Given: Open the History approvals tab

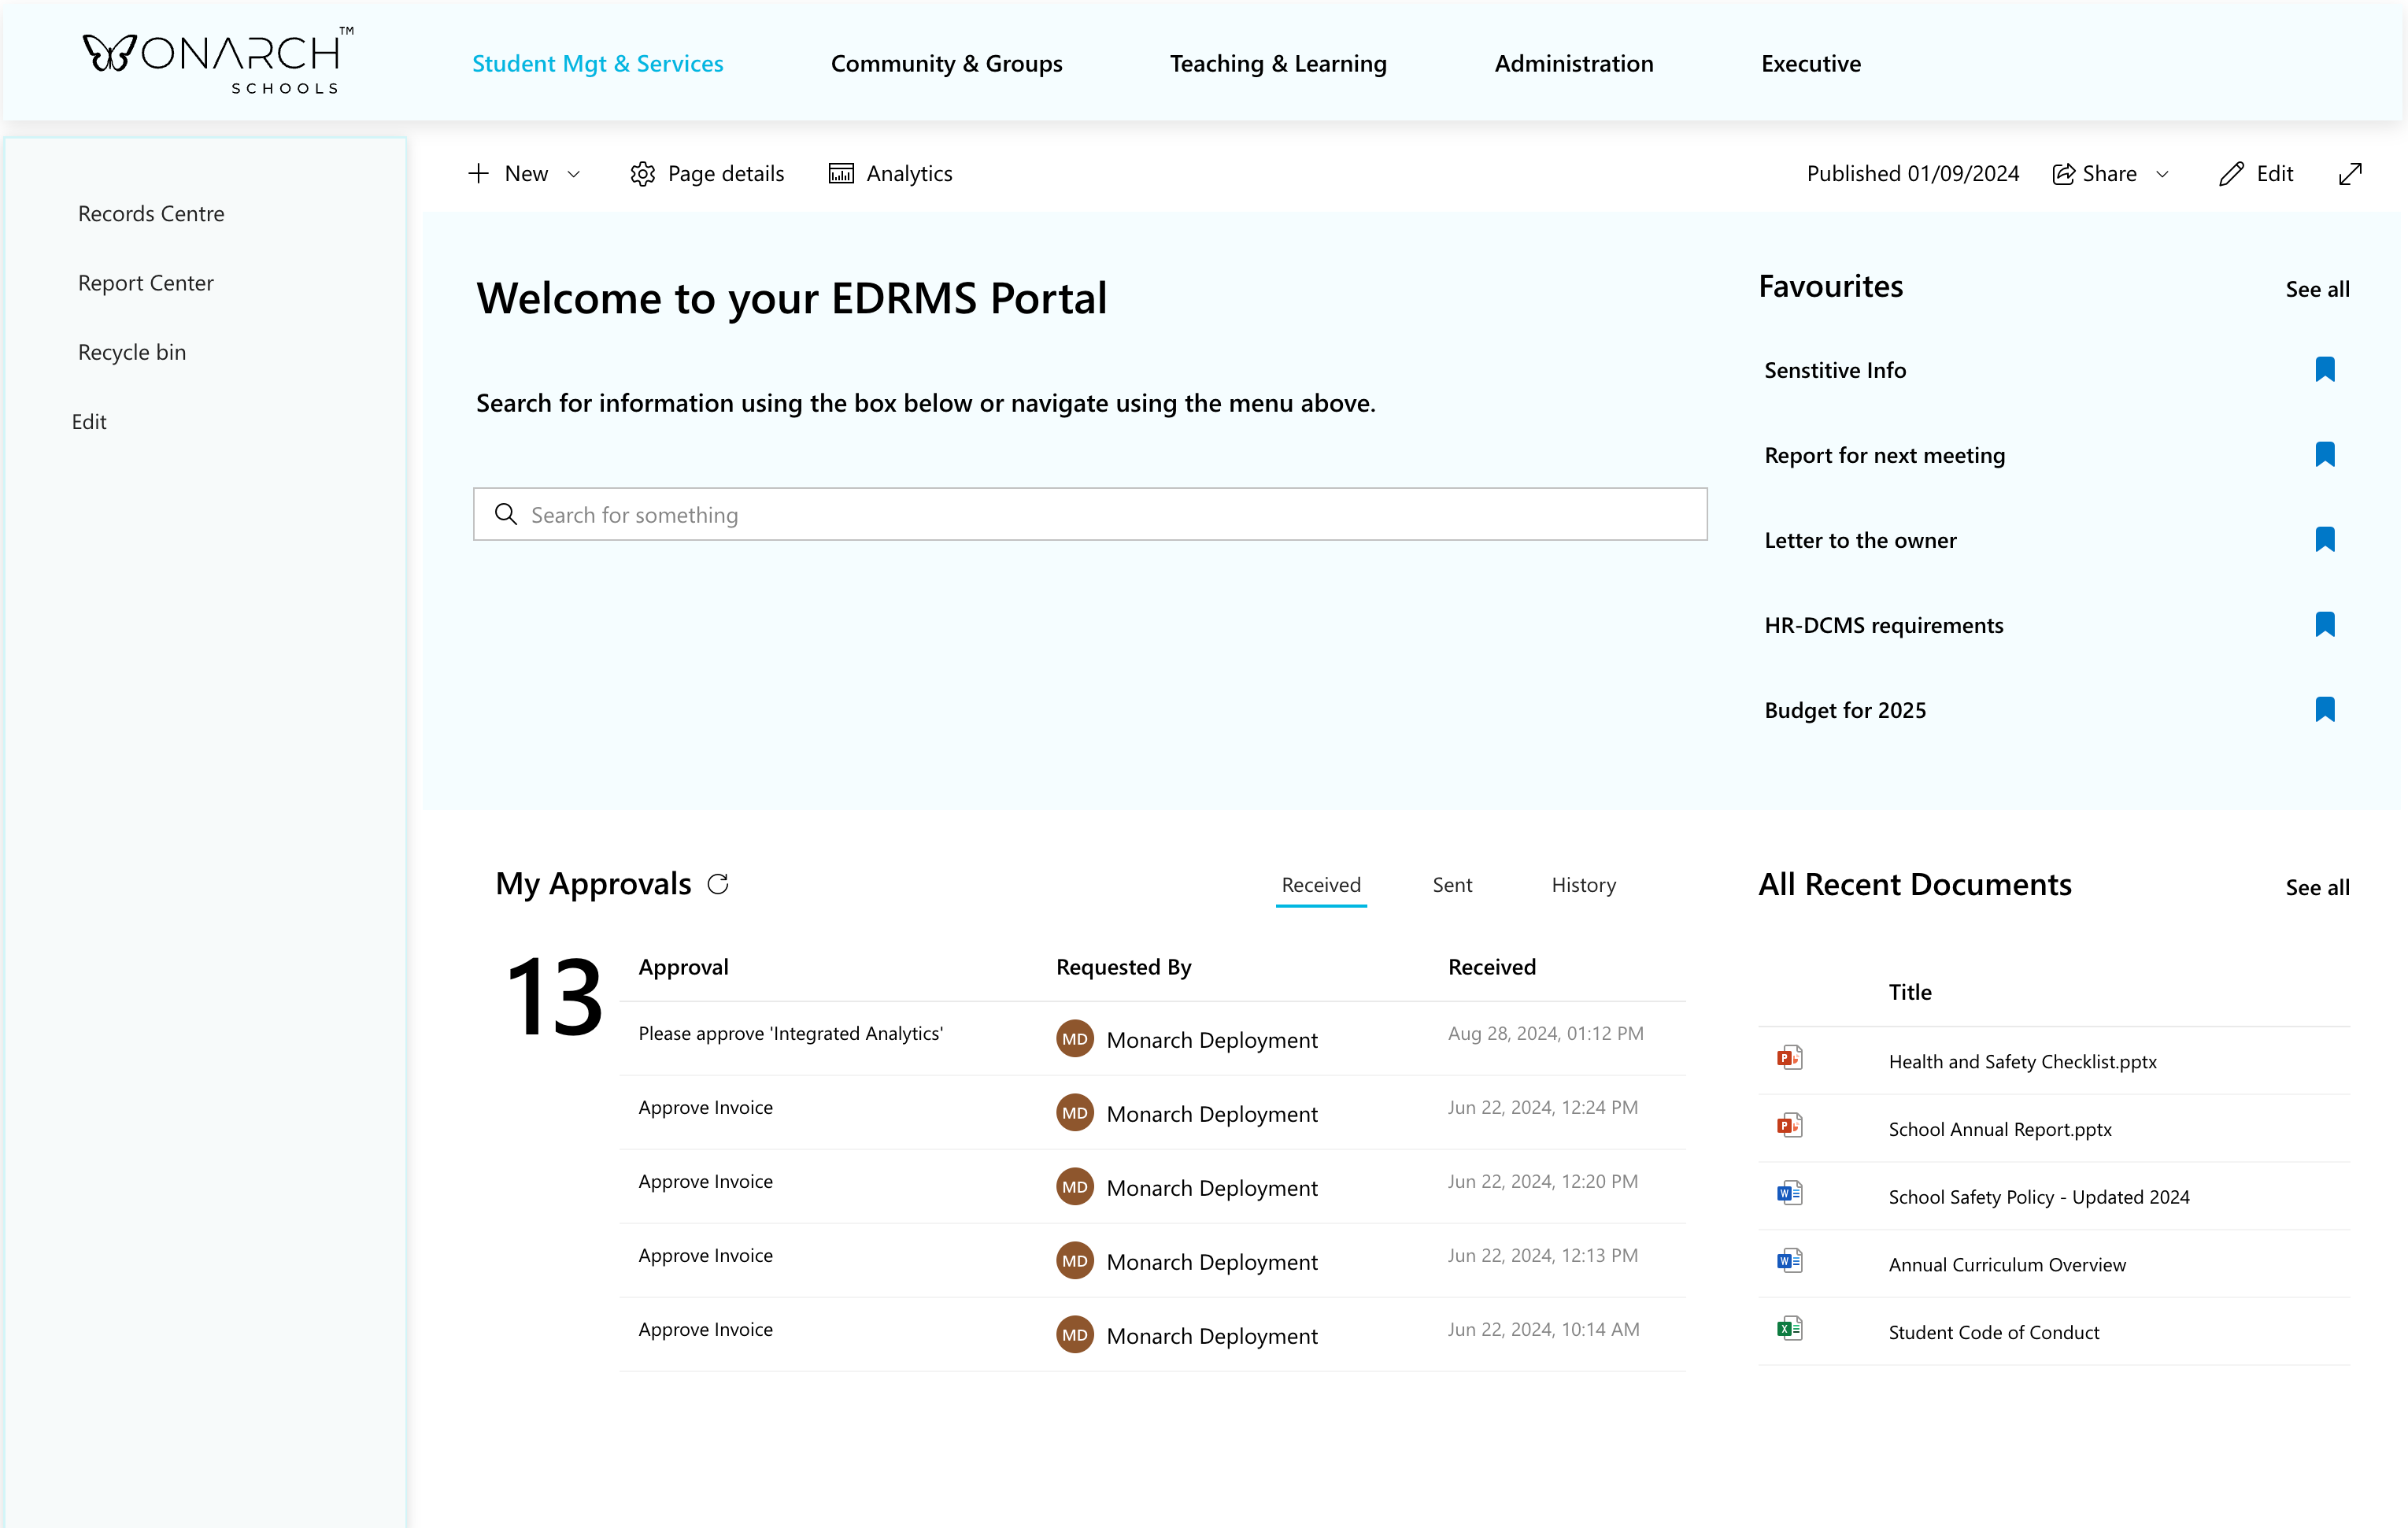Looking at the screenshot, I should click(1583, 885).
